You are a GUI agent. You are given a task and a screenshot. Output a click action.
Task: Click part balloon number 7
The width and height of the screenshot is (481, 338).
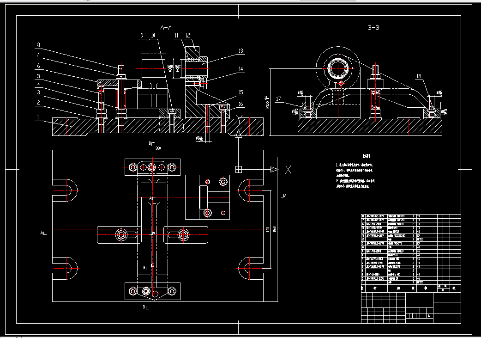click(x=38, y=55)
